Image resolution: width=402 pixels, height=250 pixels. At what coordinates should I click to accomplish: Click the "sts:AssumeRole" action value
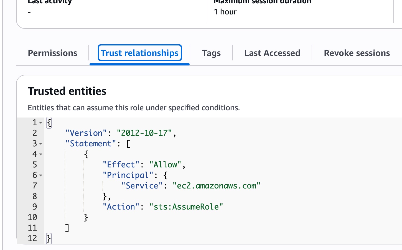click(x=186, y=207)
